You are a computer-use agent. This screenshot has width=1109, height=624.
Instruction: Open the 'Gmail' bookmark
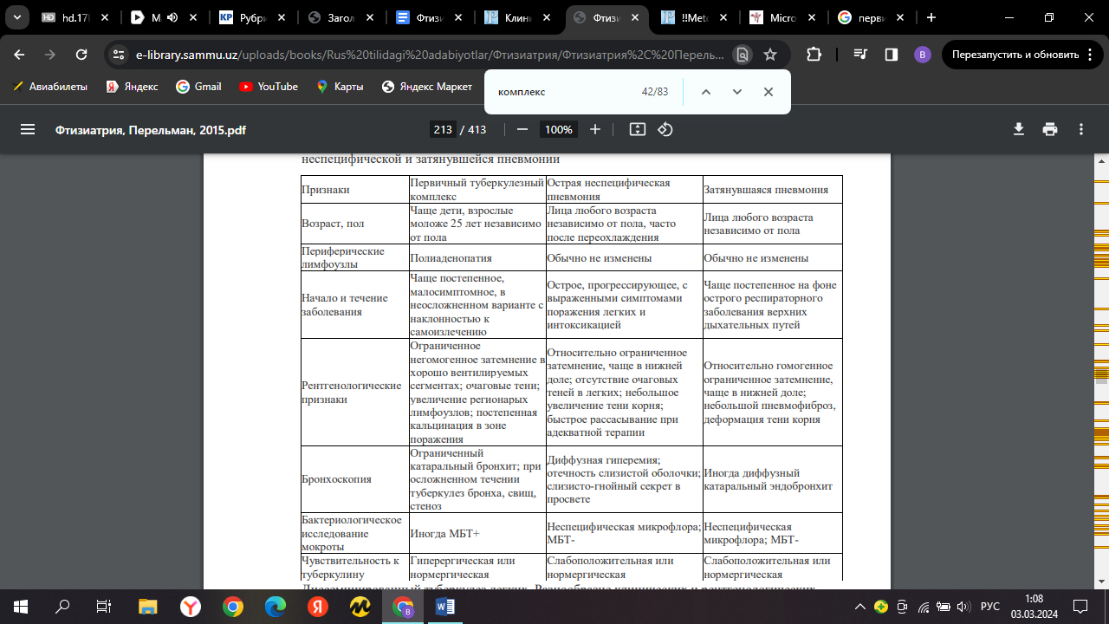tap(198, 87)
